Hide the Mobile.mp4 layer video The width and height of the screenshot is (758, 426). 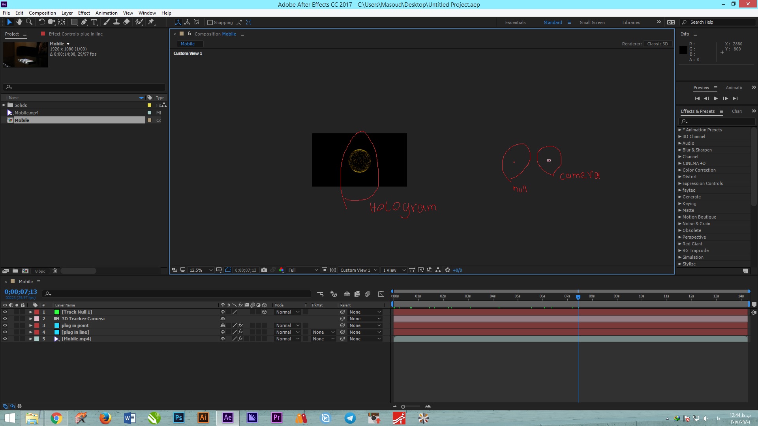pyautogui.click(x=5, y=339)
